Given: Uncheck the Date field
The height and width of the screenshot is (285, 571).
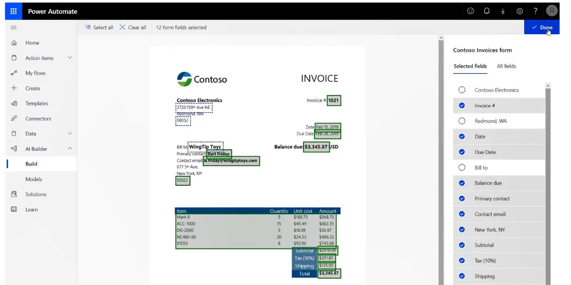Looking at the screenshot, I should click(x=462, y=136).
